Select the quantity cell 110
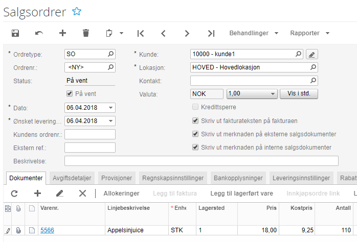This screenshot has height=242, width=357. click(334, 230)
